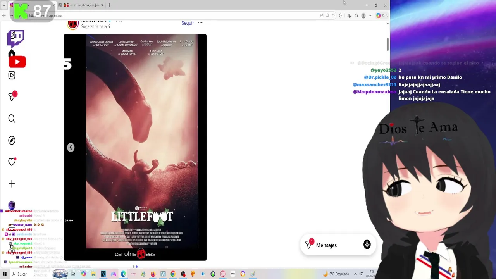Click the radiocarolina profile picture

point(73,24)
